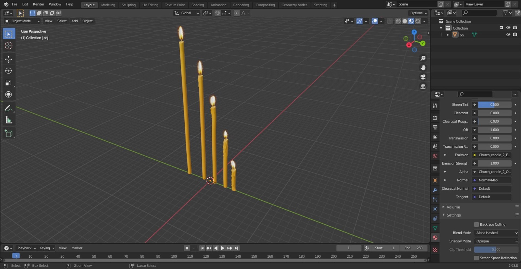Jump to the timeline end frame button
The width and height of the screenshot is (521, 269).
coord(237,248)
